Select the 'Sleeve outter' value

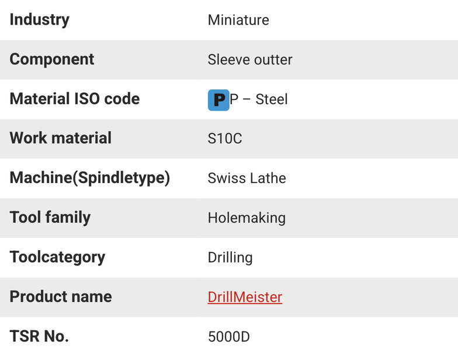(250, 60)
